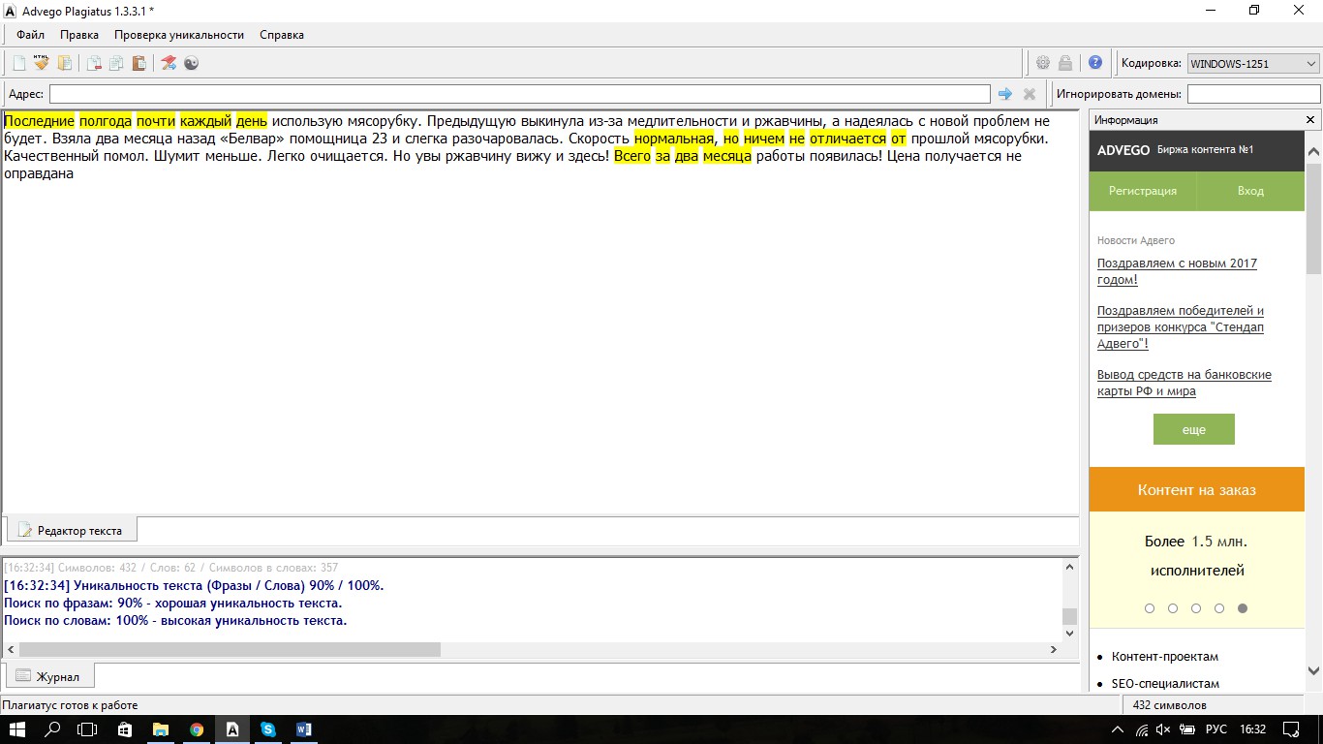Close the Информация side panel
This screenshot has width=1323, height=744.
[x=1310, y=120]
